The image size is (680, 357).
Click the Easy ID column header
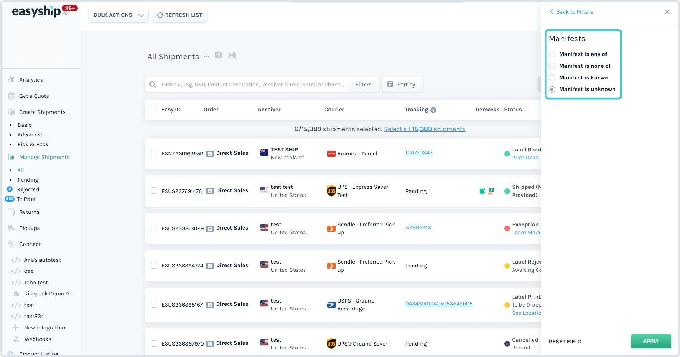(x=171, y=110)
